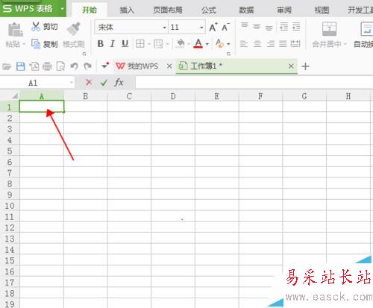373x308 pixels.
Task: Switch to the 开始 tab
Action: [90, 10]
